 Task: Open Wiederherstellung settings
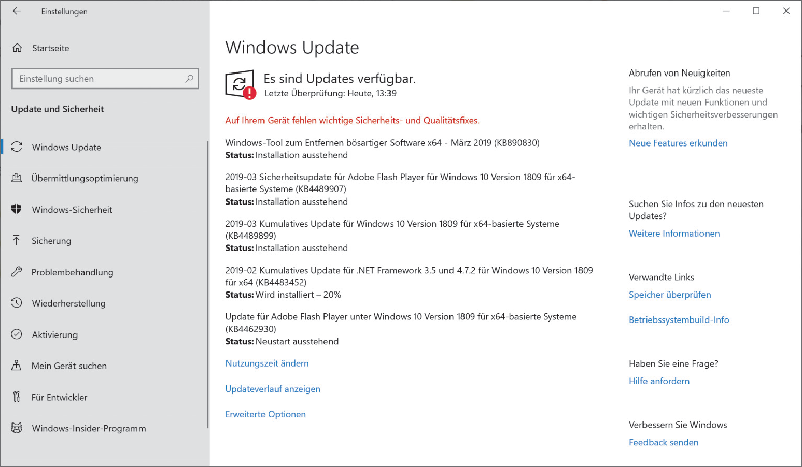(69, 303)
